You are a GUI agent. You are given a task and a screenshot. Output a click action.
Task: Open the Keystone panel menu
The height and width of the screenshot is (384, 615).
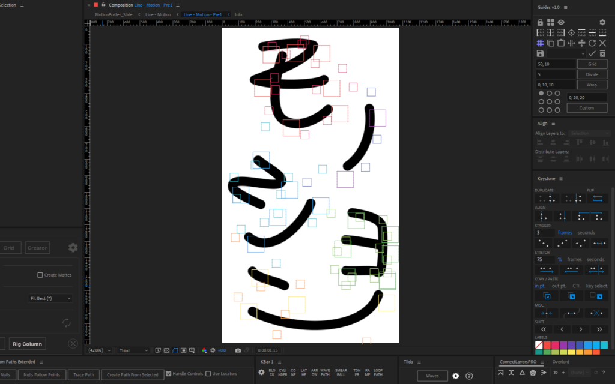[561, 179]
